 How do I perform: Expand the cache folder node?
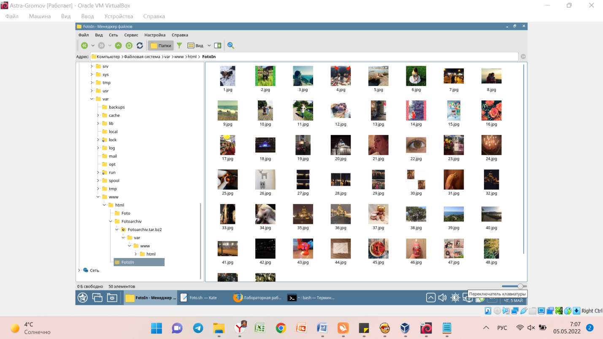98,116
